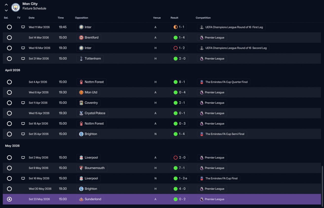324x208 pixels.
Task: Click the Man City club crest
Action: point(16,7)
